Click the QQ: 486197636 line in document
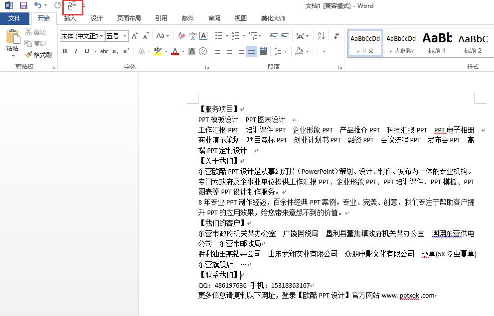Viewport: 494px width, 316px height. tap(254, 286)
